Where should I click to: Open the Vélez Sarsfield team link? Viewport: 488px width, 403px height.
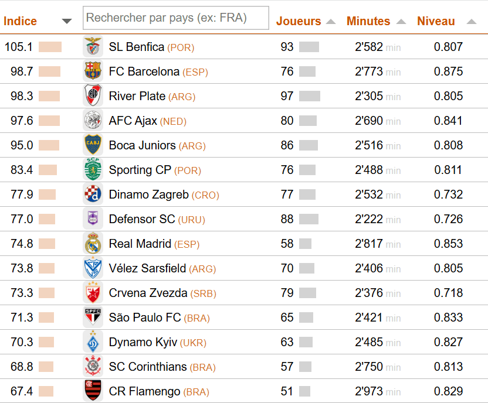pyautogui.click(x=147, y=268)
